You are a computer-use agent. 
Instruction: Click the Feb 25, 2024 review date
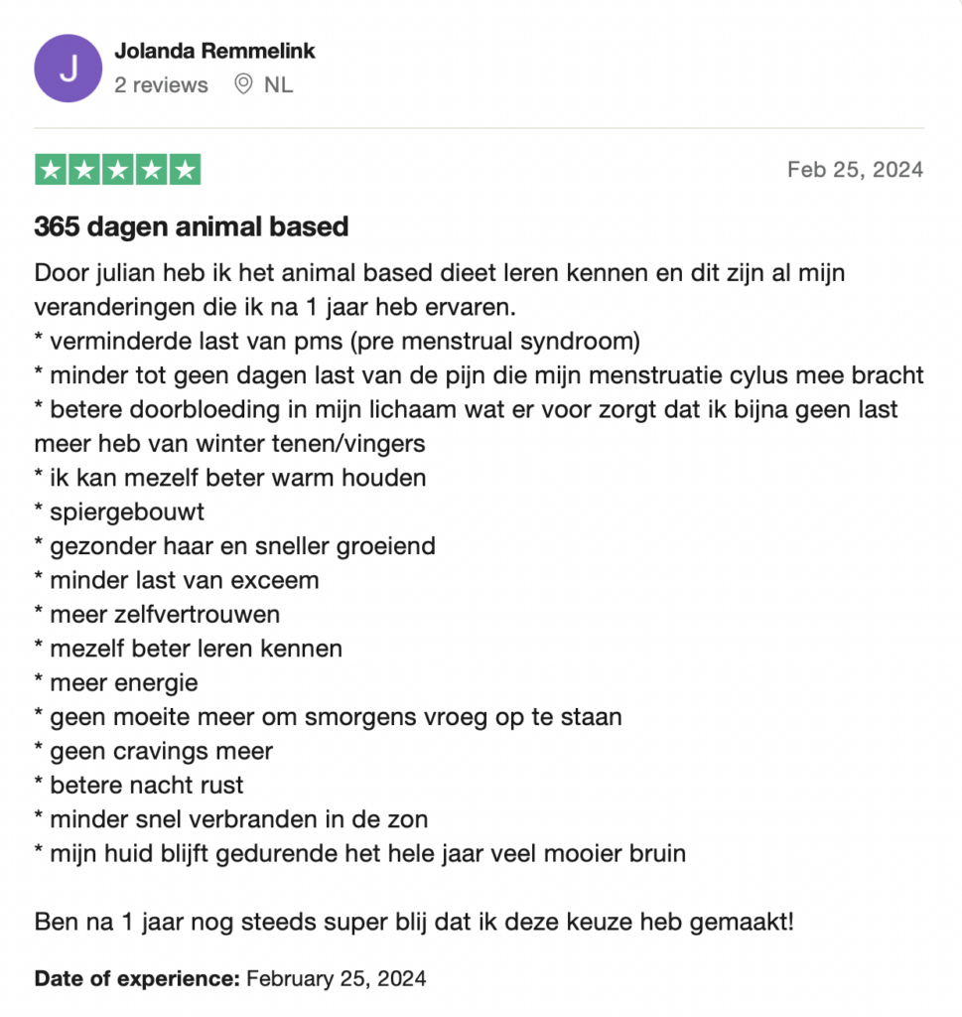coord(855,170)
